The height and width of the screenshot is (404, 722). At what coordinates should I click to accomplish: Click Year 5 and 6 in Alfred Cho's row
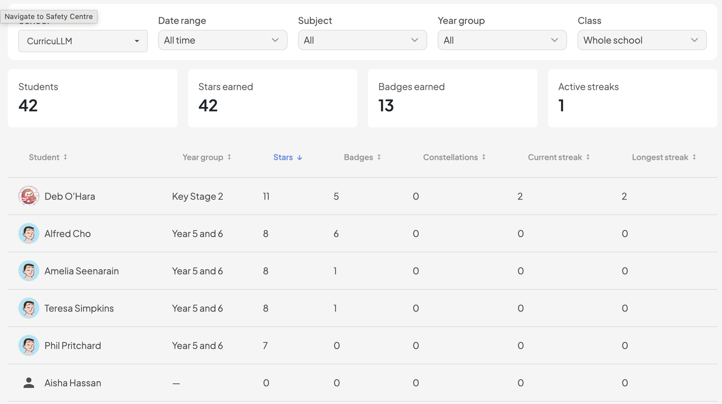point(198,234)
